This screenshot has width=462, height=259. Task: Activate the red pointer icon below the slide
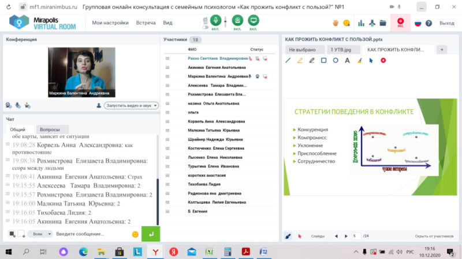[300, 236]
